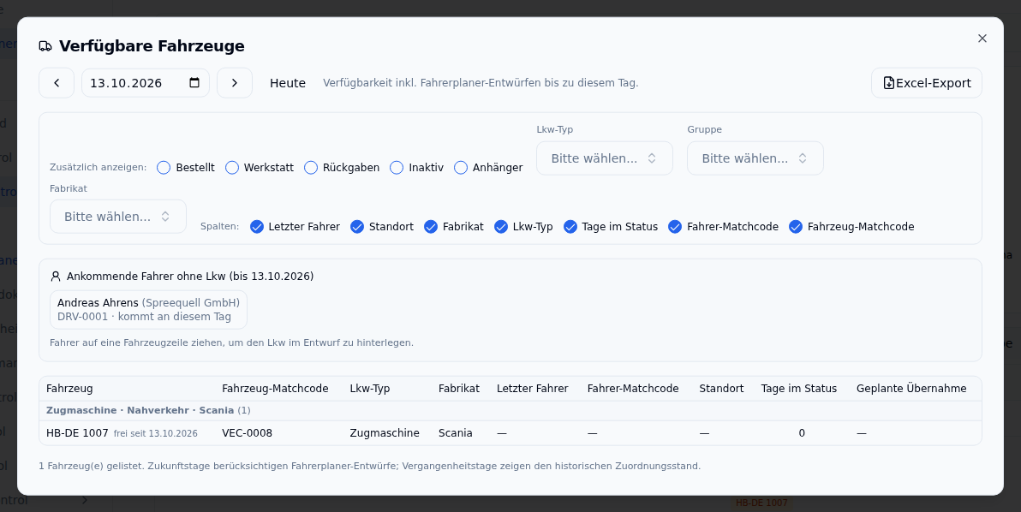Click the truck icon beside the dialog title
The image size is (1021, 512).
coord(45,46)
